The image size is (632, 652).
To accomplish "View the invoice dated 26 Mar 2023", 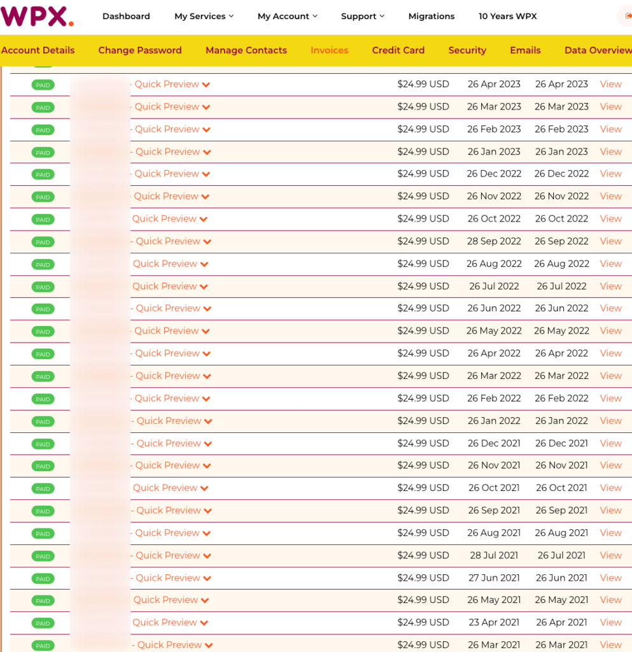I will point(610,106).
